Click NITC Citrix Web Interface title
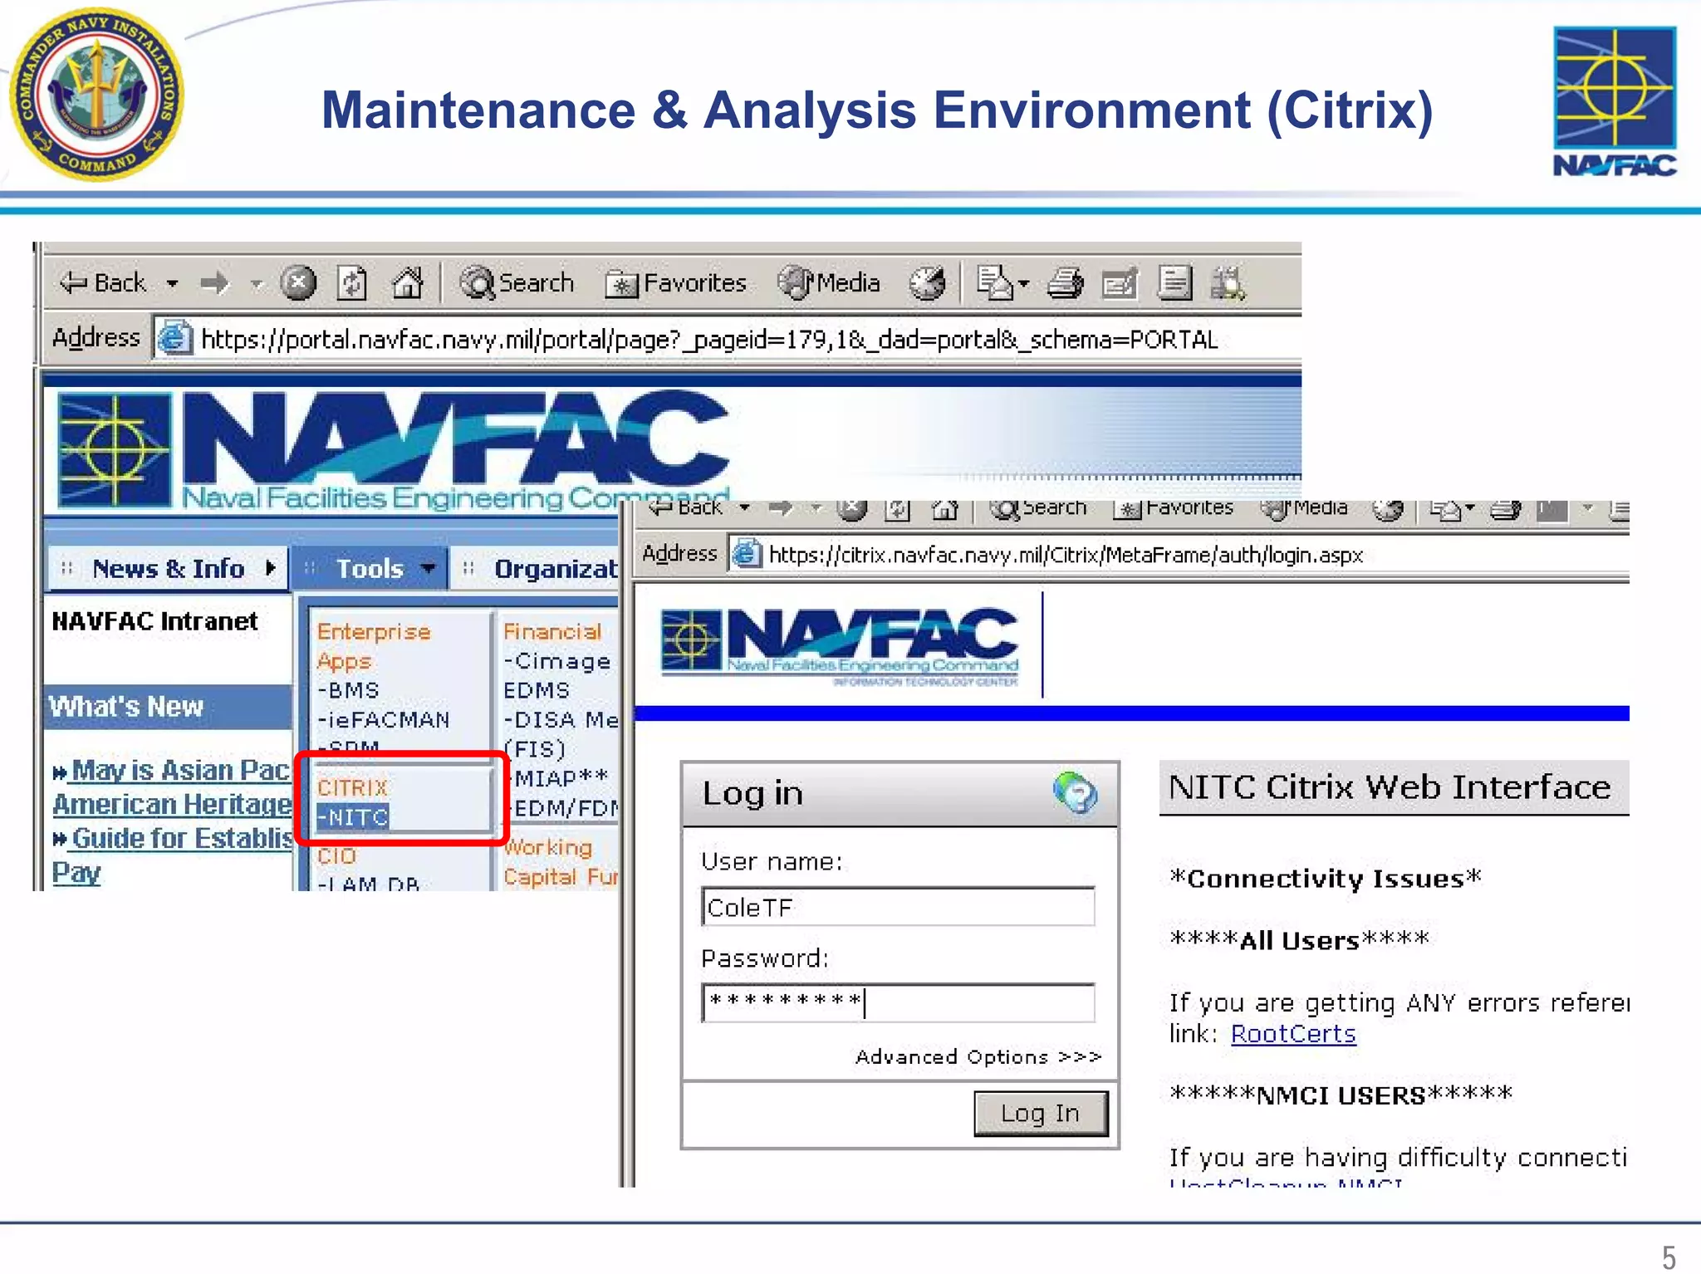This screenshot has height=1274, width=1701. click(1389, 786)
